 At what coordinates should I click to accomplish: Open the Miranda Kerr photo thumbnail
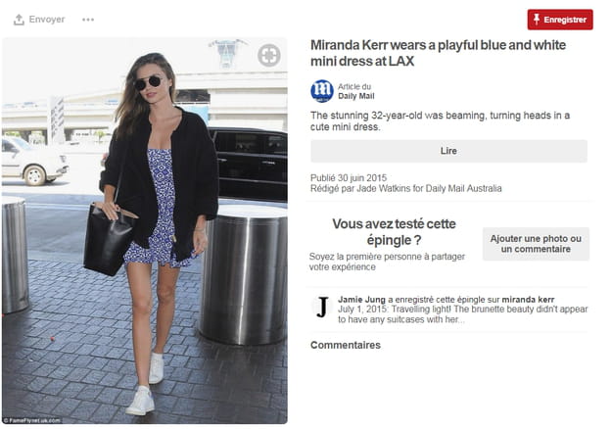145,231
